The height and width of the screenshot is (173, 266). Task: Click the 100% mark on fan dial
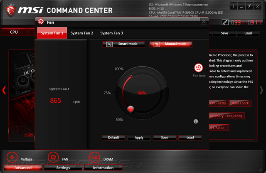tap(119, 69)
